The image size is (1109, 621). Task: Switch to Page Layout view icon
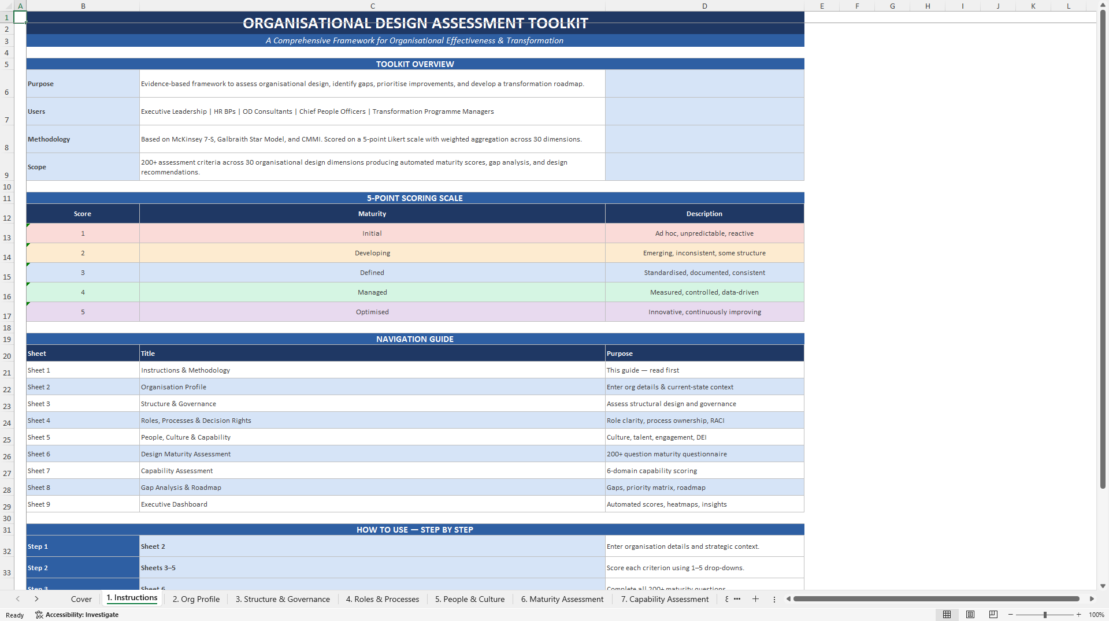pos(970,615)
